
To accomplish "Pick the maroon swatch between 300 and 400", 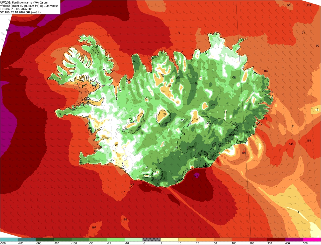I will [x=276, y=239].
